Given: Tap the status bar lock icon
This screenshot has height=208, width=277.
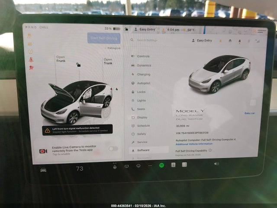Looking at the screenshot, I should click(126, 29).
